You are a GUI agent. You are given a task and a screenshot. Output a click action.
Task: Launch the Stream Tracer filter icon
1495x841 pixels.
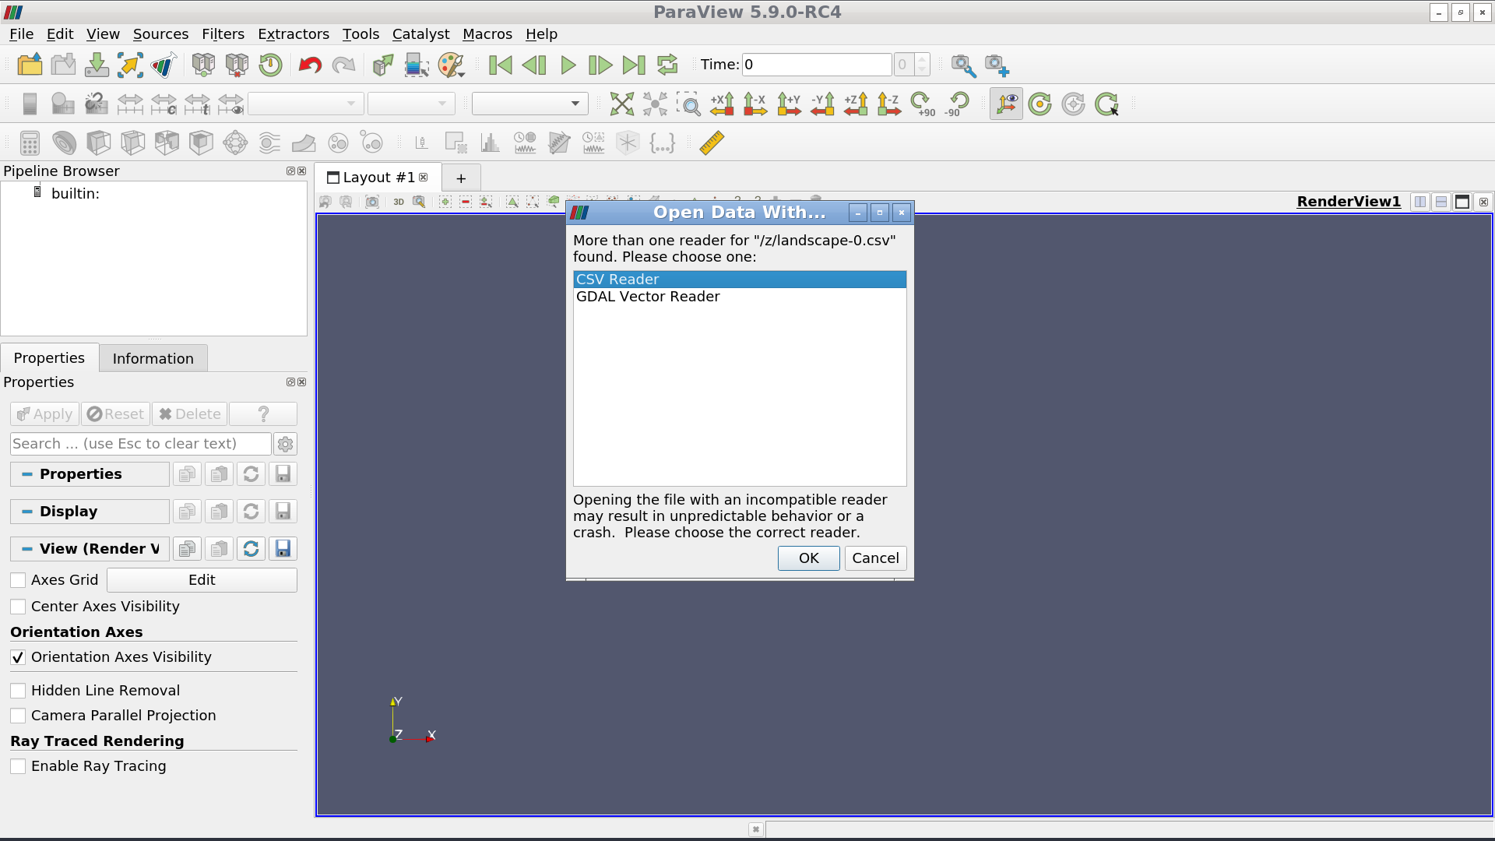tap(269, 143)
